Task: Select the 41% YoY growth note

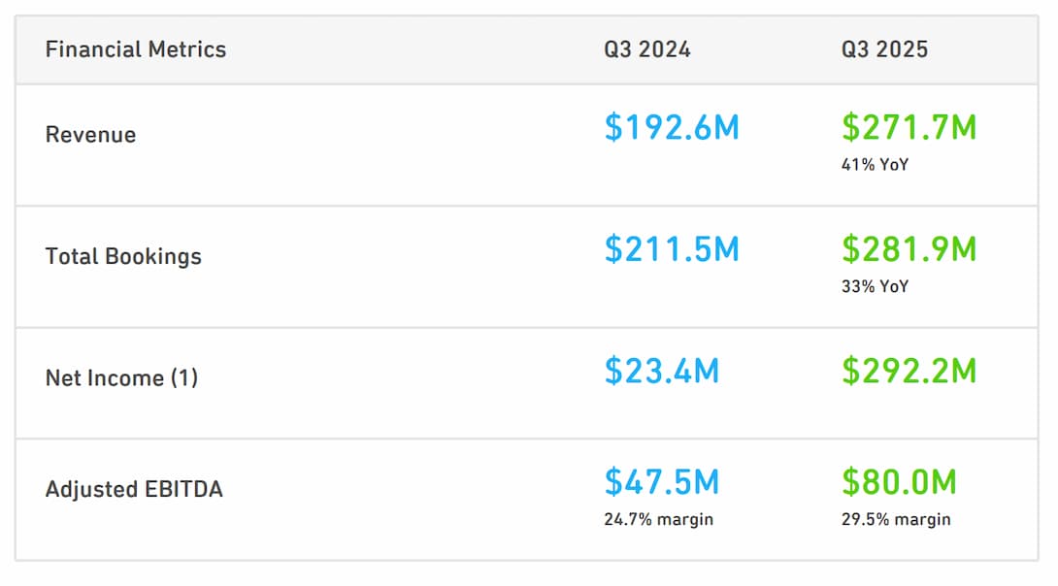Action: (x=875, y=165)
